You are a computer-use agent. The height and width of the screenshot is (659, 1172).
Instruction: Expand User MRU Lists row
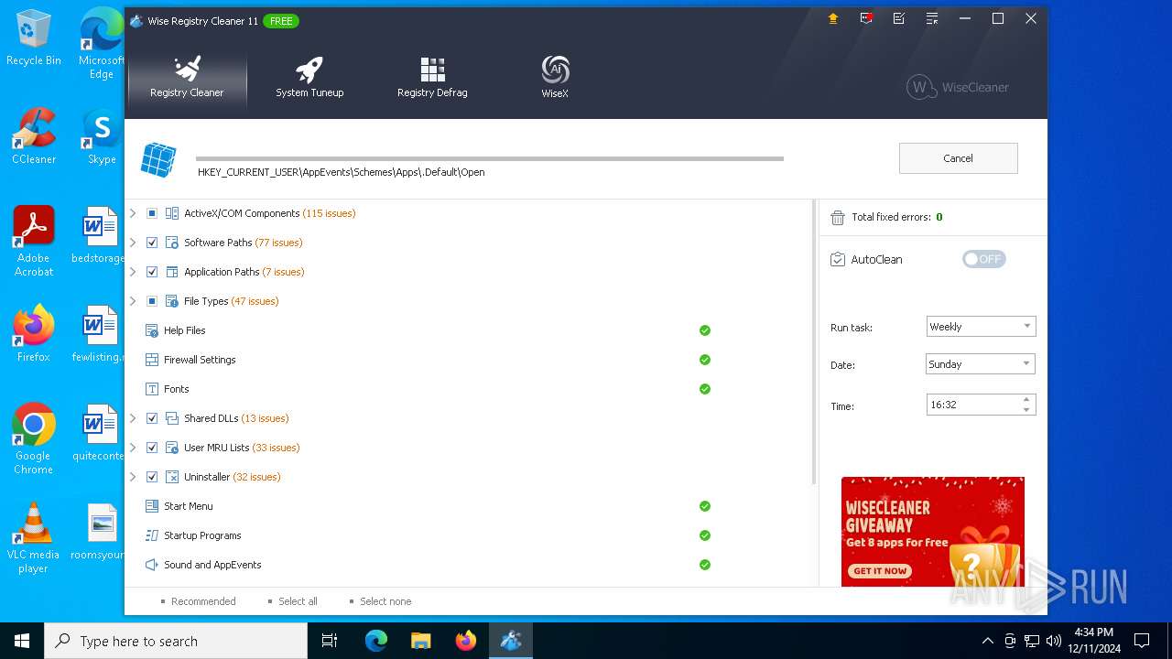coord(133,448)
